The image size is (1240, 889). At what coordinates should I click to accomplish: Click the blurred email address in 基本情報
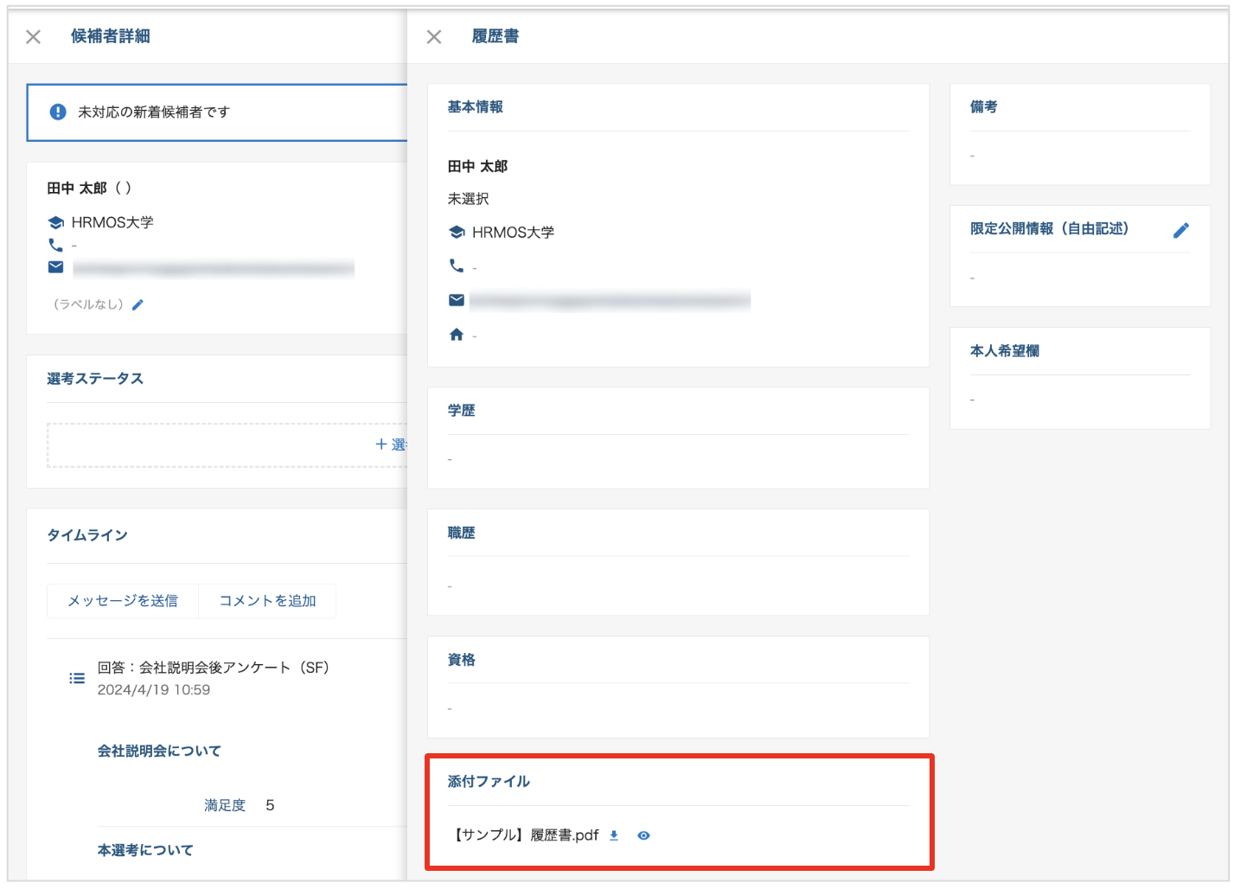[610, 301]
